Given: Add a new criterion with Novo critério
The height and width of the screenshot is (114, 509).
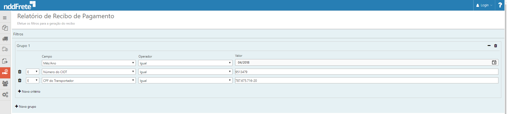Looking at the screenshot, I should click(x=29, y=91).
